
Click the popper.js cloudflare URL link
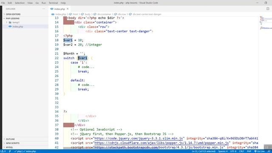pyautogui.click(x=161, y=143)
